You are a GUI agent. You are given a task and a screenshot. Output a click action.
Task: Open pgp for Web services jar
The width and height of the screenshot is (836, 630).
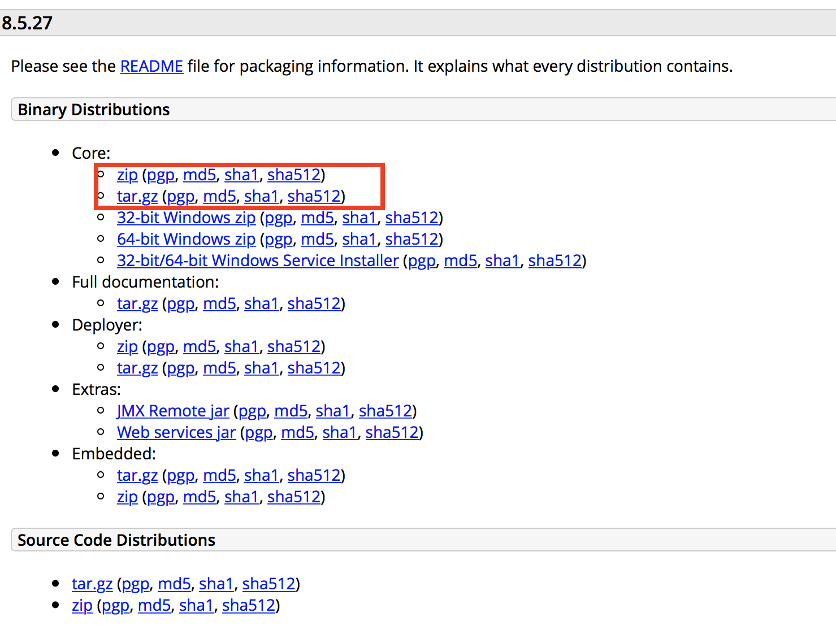tap(259, 433)
